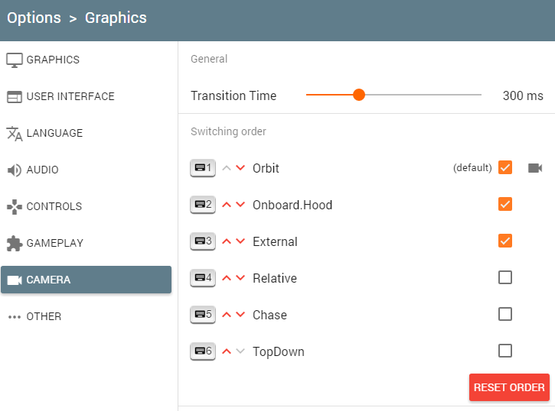Move Onboard.Hood up in switching order
Image resolution: width=555 pixels, height=411 pixels.
click(227, 205)
